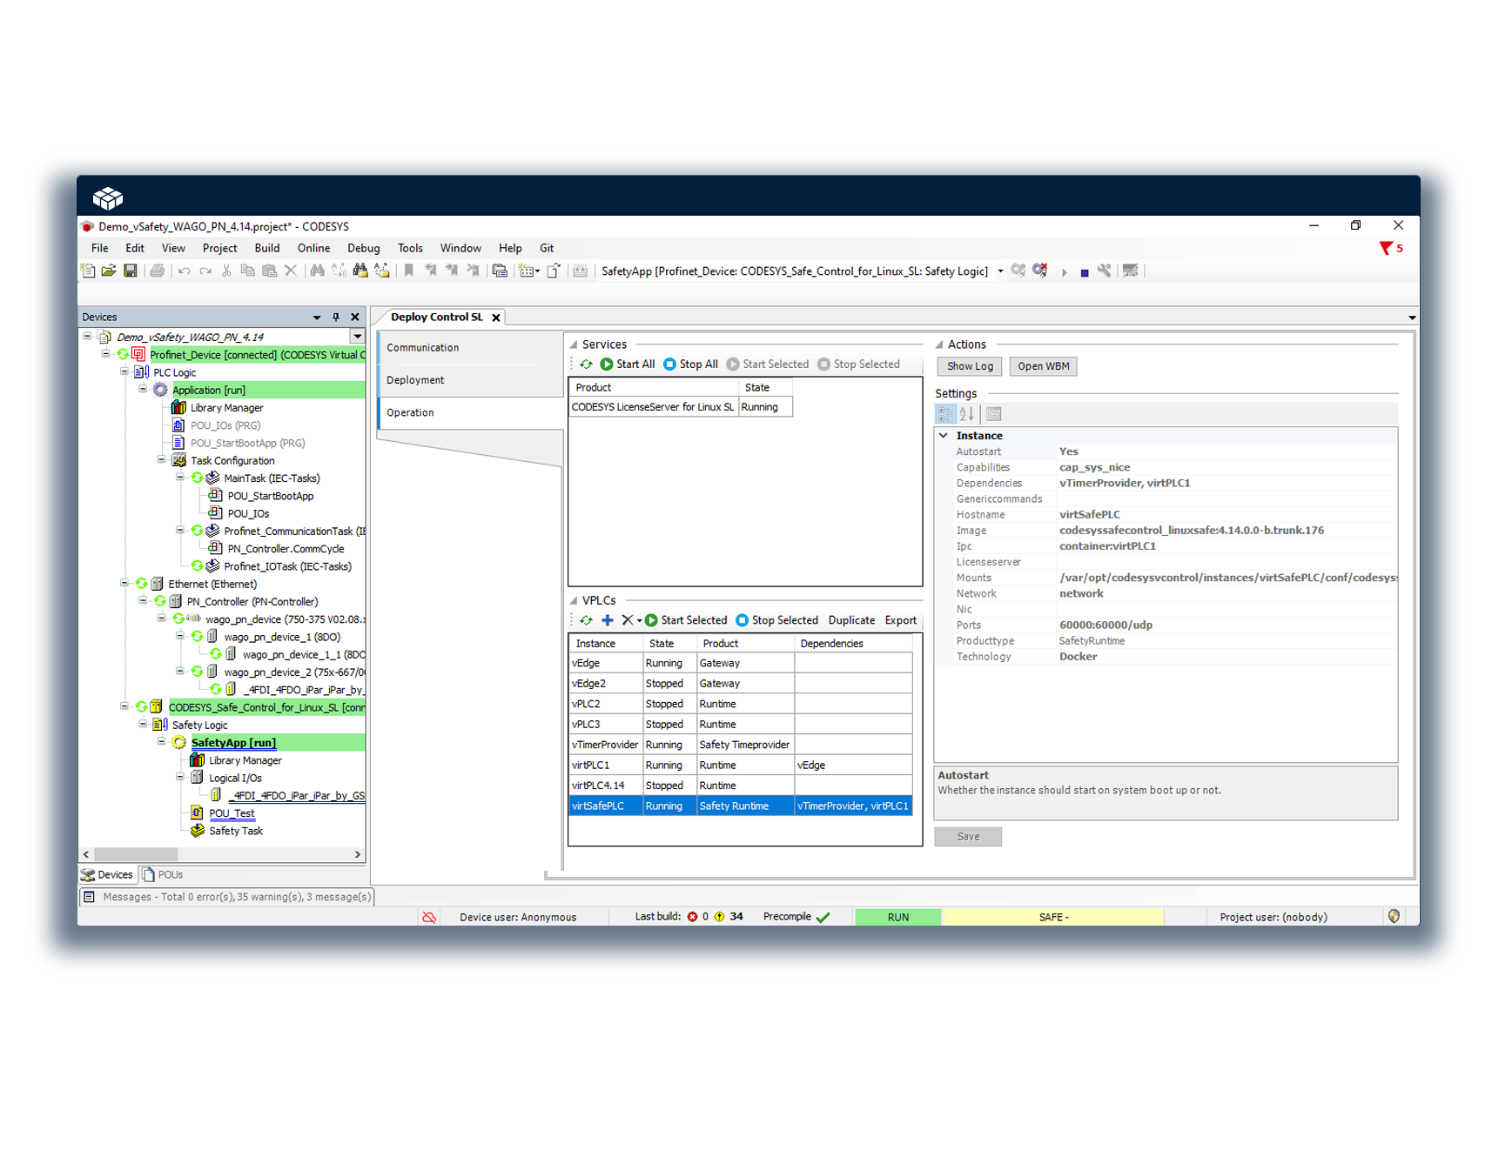This screenshot has height=1157, width=1492.
Task: Click Export in VPLCs toolbar
Action: pos(901,620)
